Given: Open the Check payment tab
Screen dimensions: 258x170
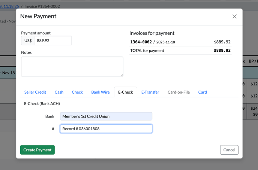Looking at the screenshot, I should pyautogui.click(x=77, y=92).
